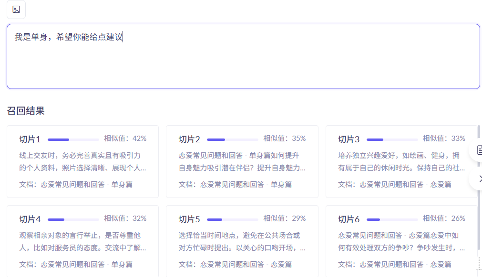This screenshot has height=277, width=482.
Task: Click the 切片3 snippet about 培养独立兴趣爱好
Action: coord(401,162)
